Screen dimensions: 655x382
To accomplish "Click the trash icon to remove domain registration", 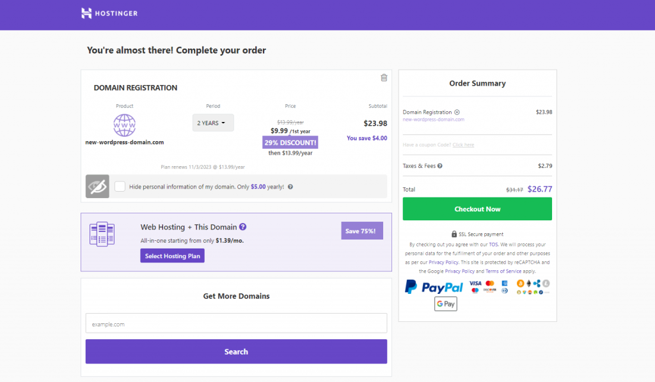I will coord(384,77).
